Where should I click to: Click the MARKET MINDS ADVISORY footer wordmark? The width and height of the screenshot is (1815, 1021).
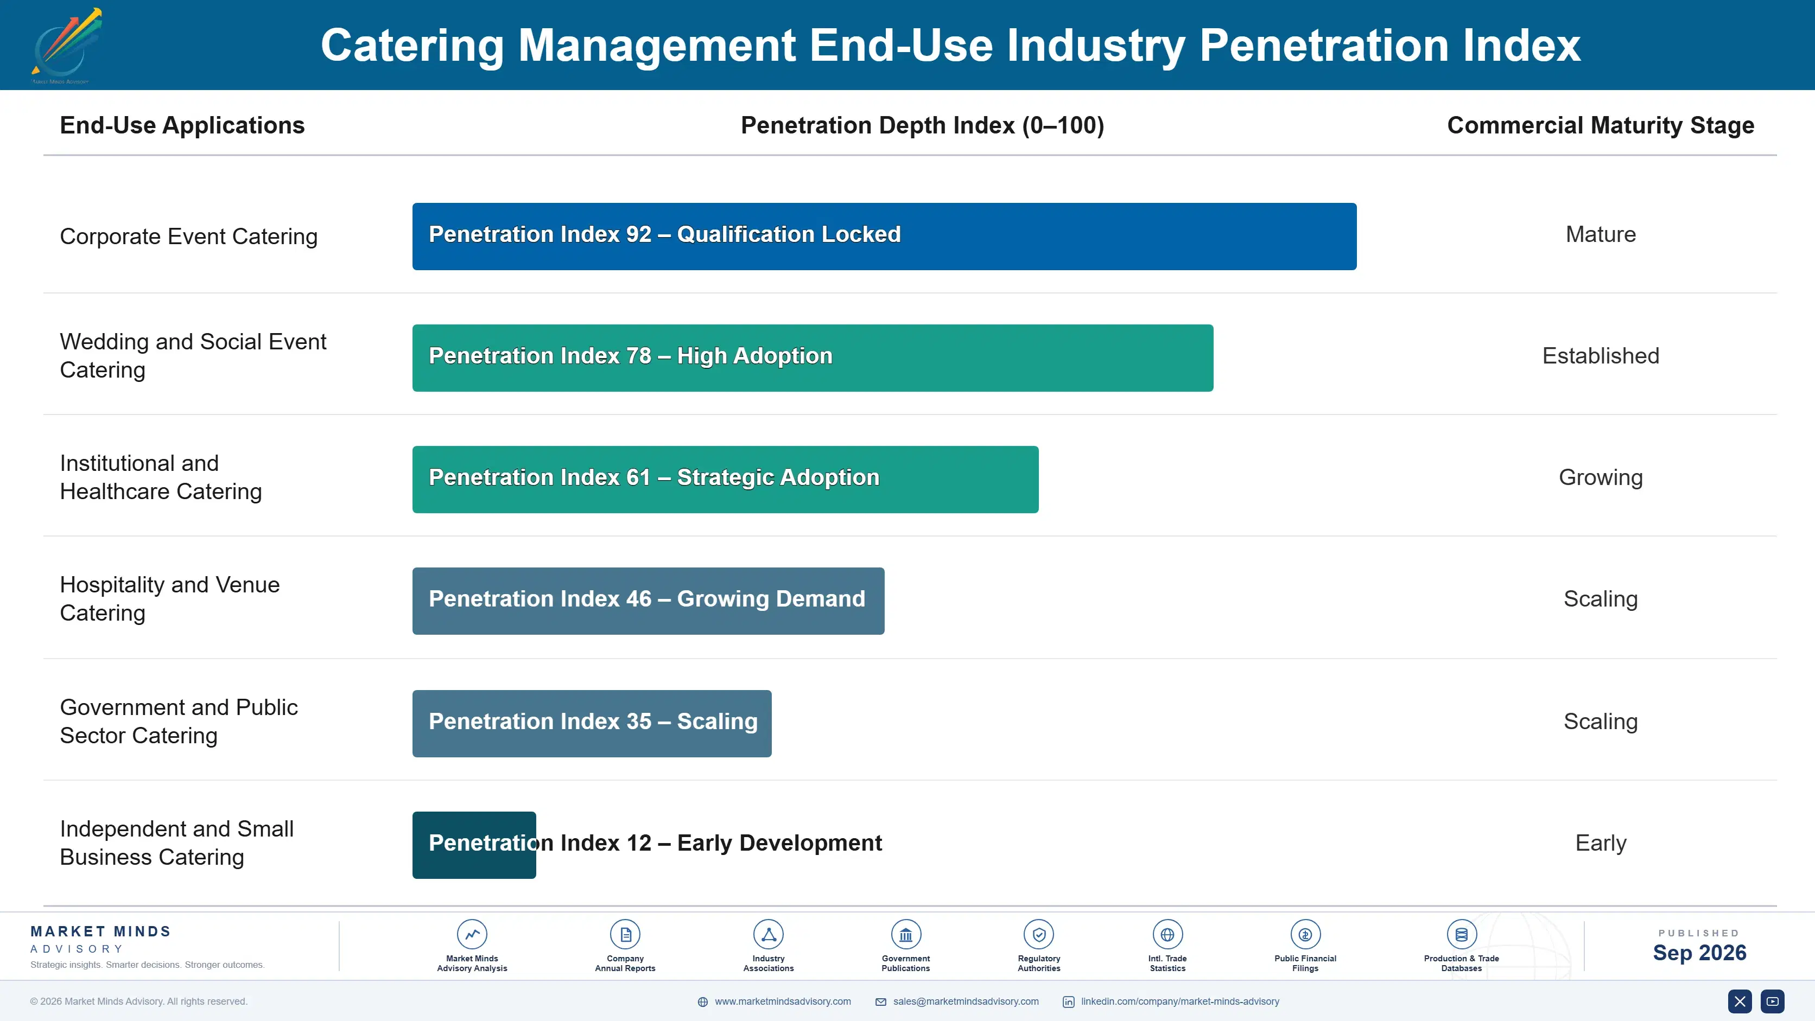click(x=101, y=939)
